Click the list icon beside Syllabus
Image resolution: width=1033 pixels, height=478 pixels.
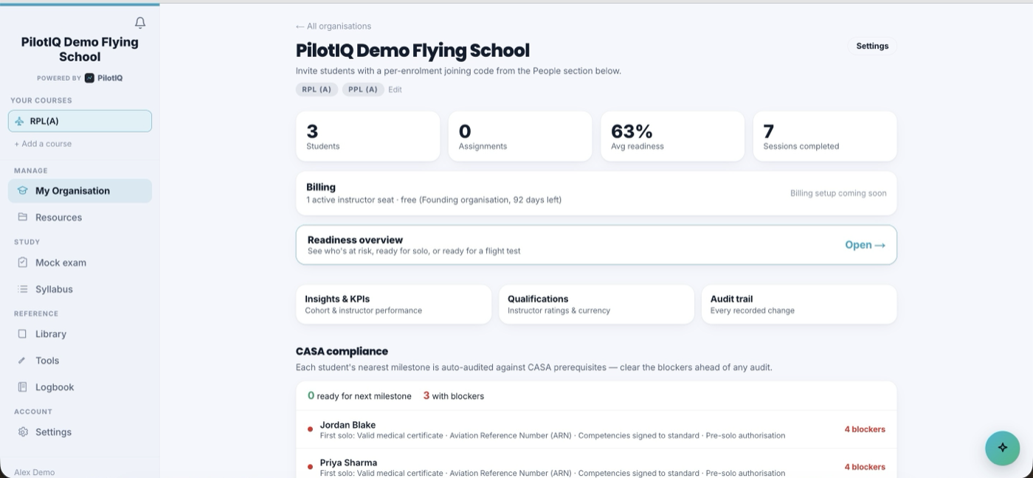click(x=23, y=289)
